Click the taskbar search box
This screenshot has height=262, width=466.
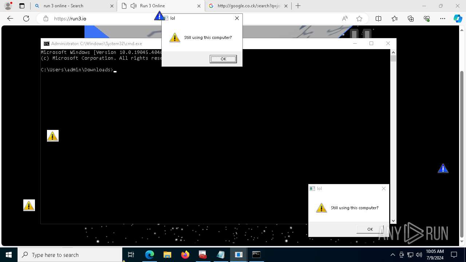[x=70, y=255]
